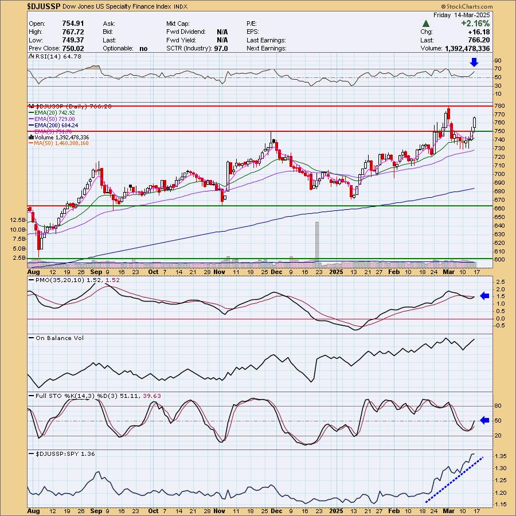This screenshot has height=516, width=516.
Task: Click the Fwd Yield N/A value
Action: 222,40
